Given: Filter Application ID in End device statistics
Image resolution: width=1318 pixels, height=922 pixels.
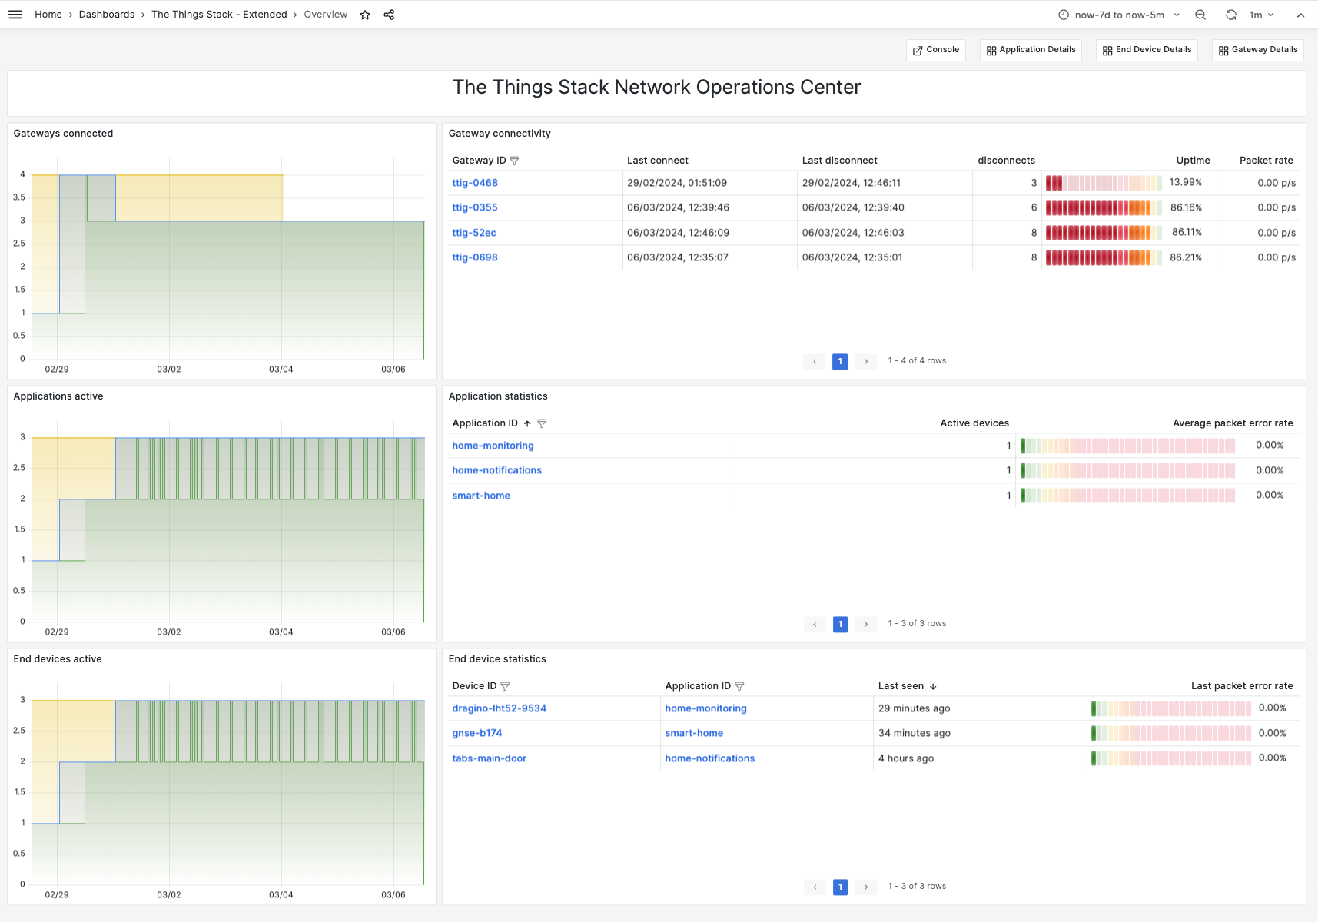Looking at the screenshot, I should (739, 686).
